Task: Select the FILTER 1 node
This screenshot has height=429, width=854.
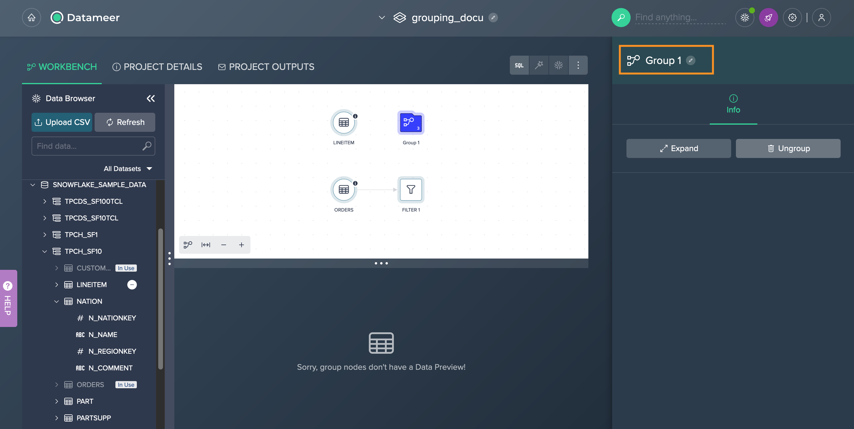Action: [410, 190]
